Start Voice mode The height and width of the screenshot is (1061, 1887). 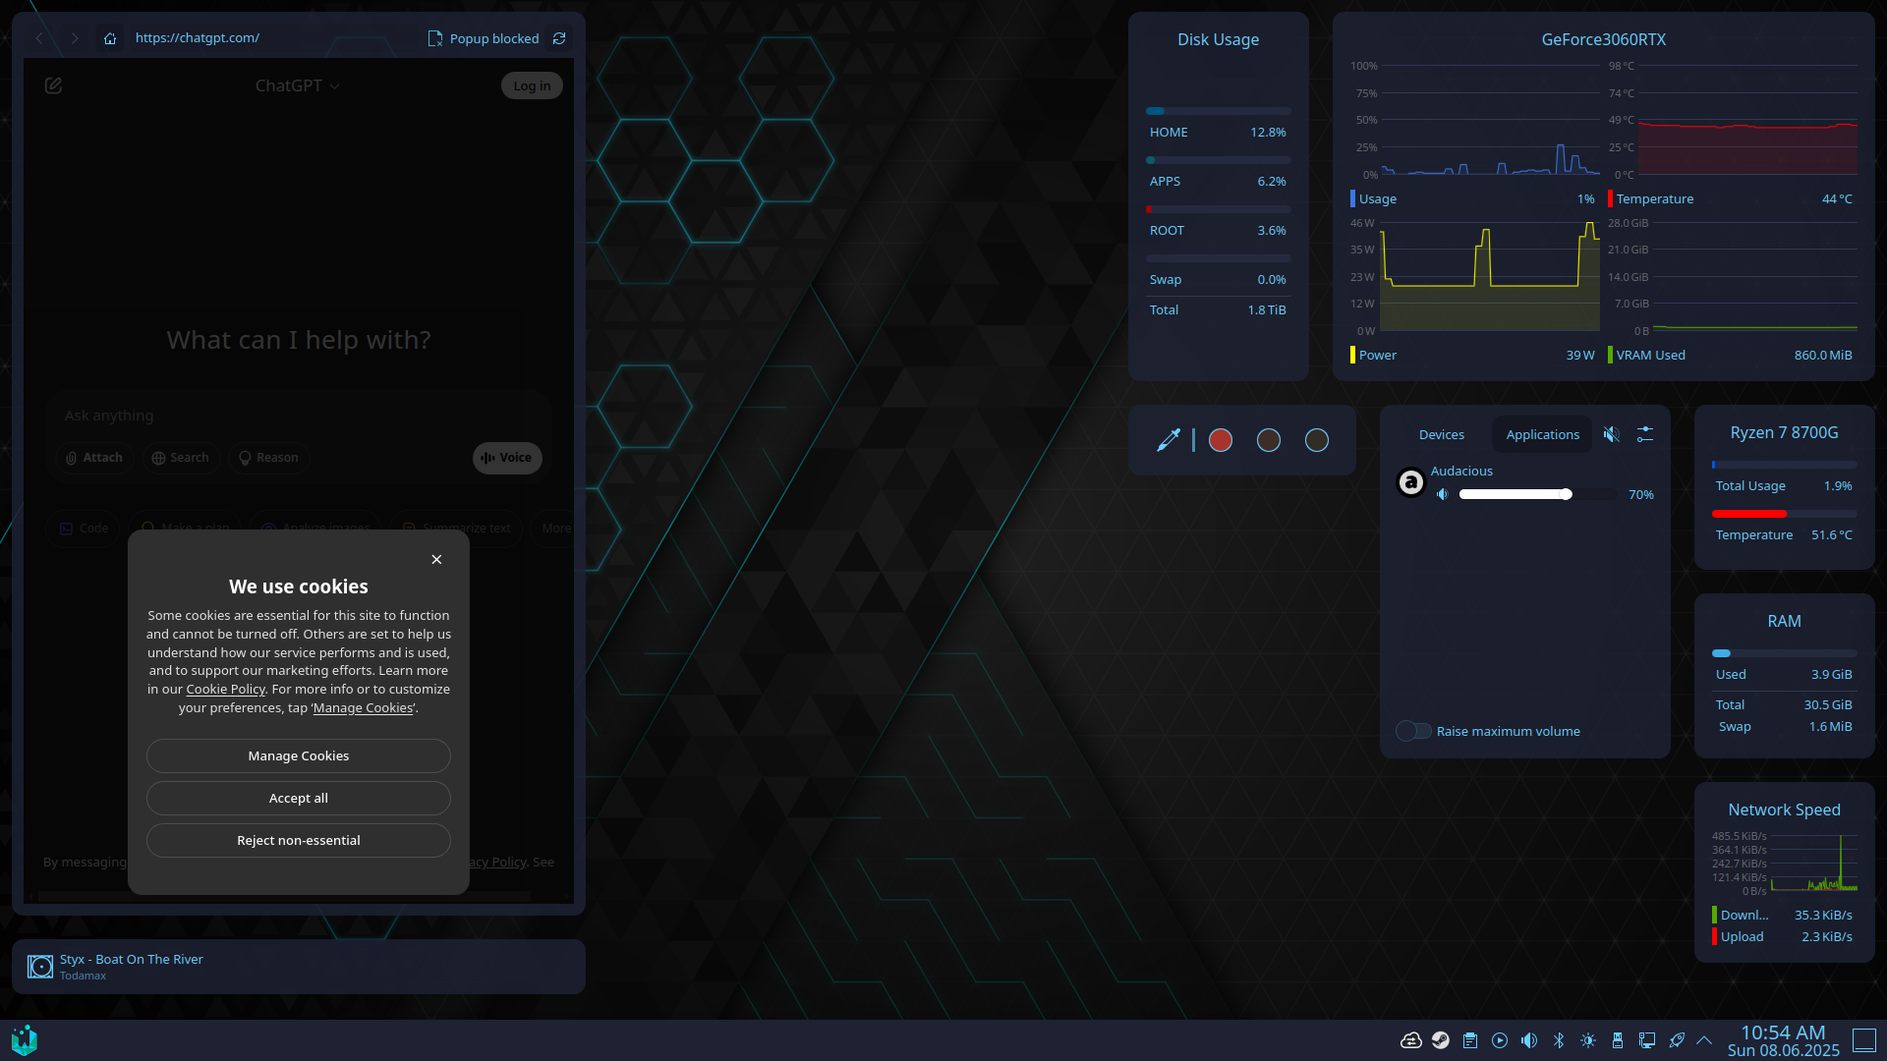pos(507,458)
